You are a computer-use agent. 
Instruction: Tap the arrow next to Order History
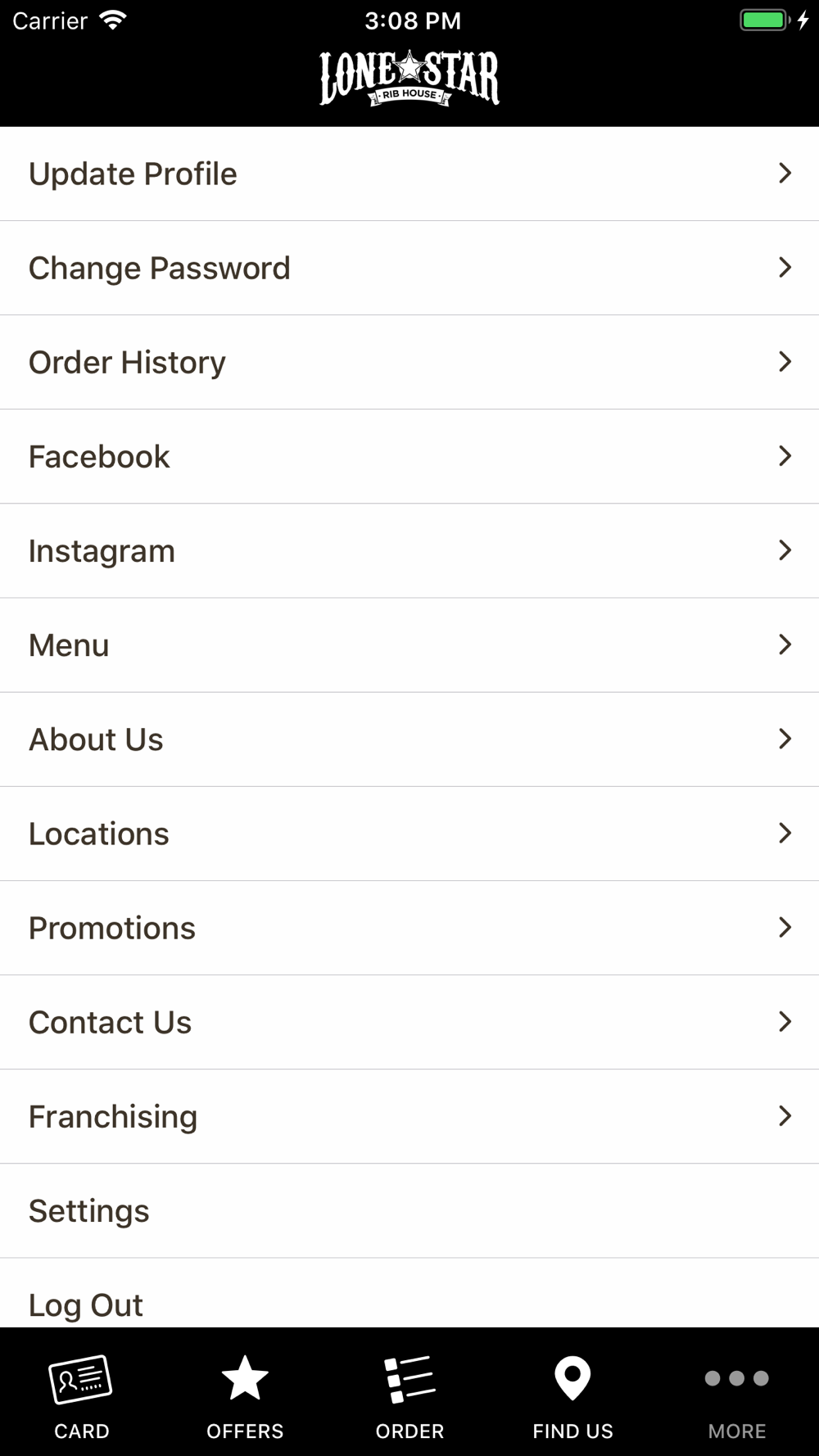tap(785, 362)
